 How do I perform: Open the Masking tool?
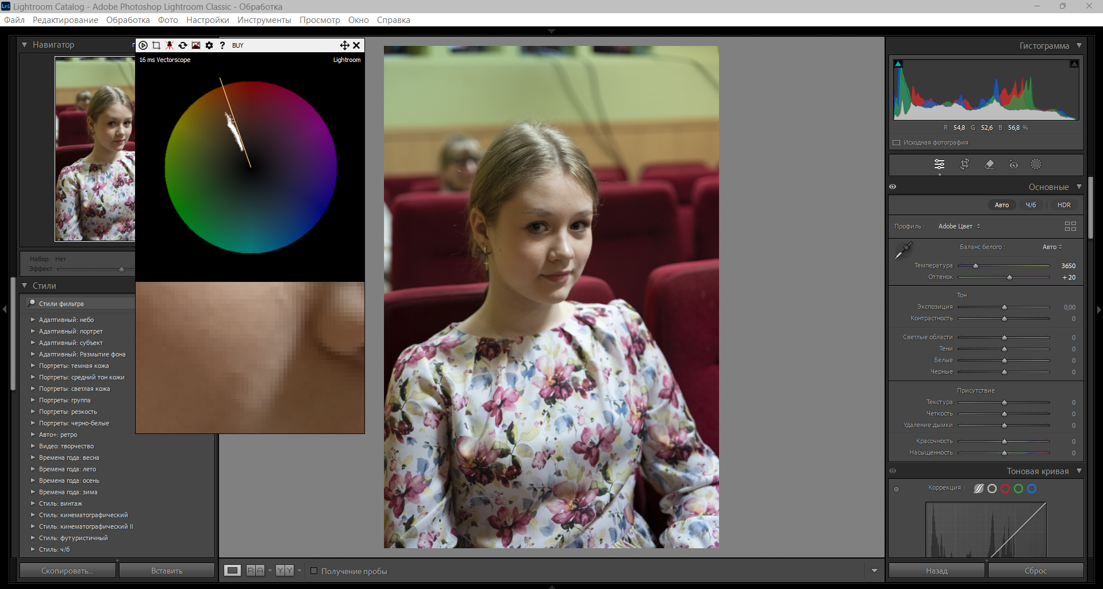point(1036,165)
